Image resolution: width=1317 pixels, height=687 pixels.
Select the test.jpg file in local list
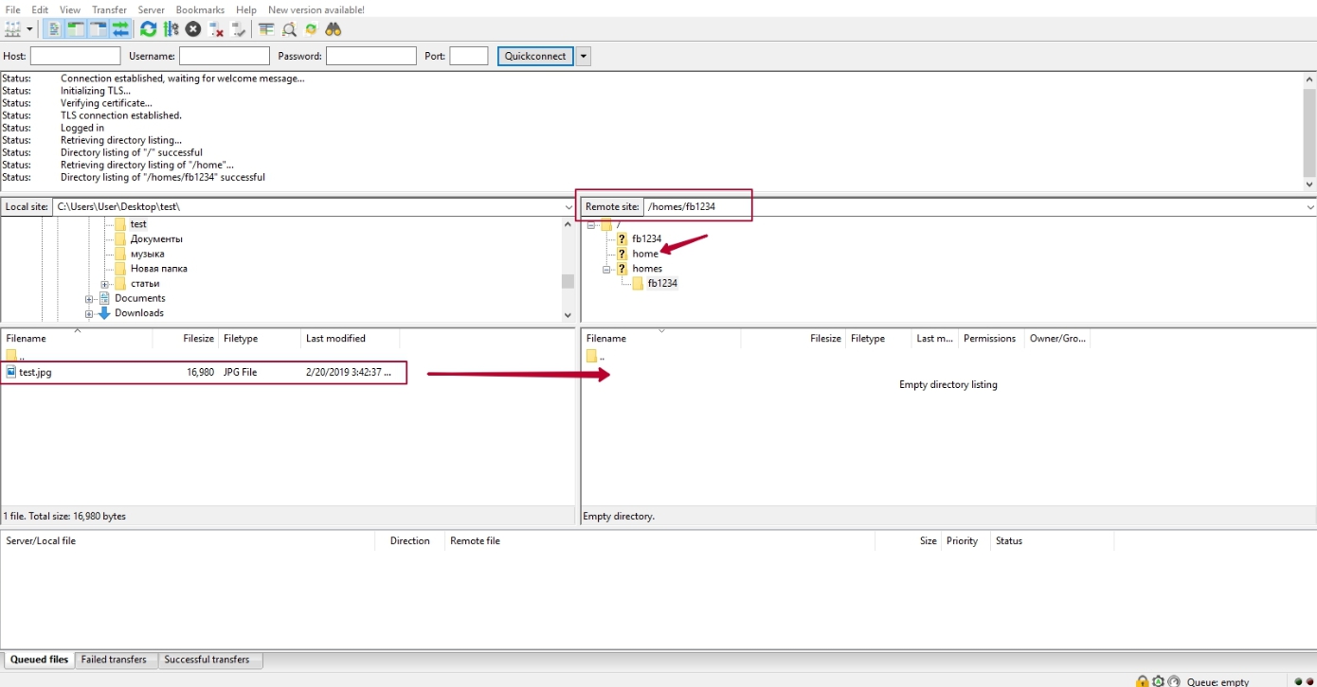(204, 373)
